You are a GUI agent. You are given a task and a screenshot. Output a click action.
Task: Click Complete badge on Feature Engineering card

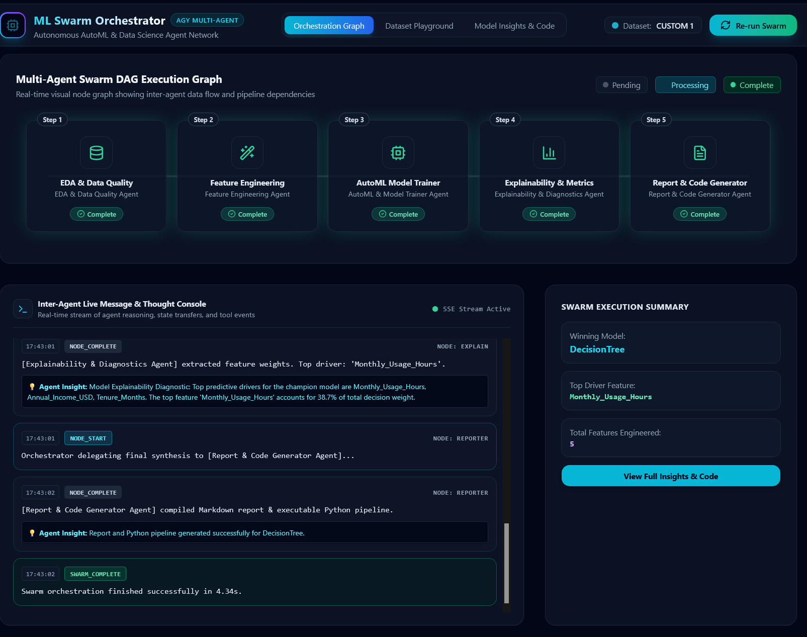coord(247,214)
